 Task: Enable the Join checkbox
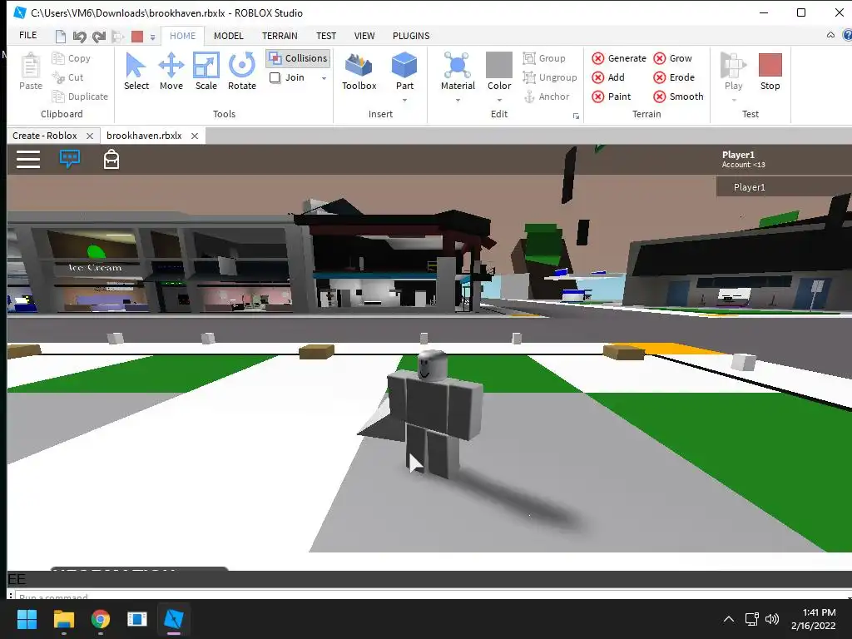[x=275, y=77]
